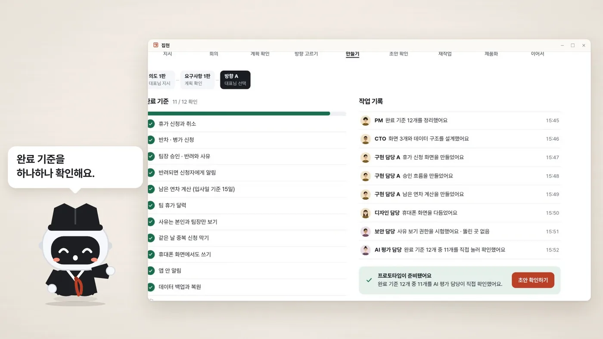This screenshot has height=339, width=603.
Task: Click 프로토타입이 준비됐어요 banner title
Action: pos(404,276)
